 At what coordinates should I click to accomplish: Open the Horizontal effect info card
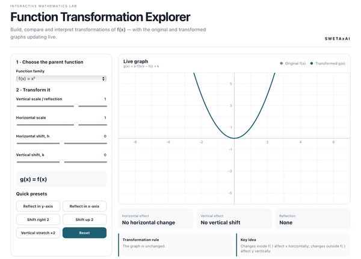(x=155, y=219)
